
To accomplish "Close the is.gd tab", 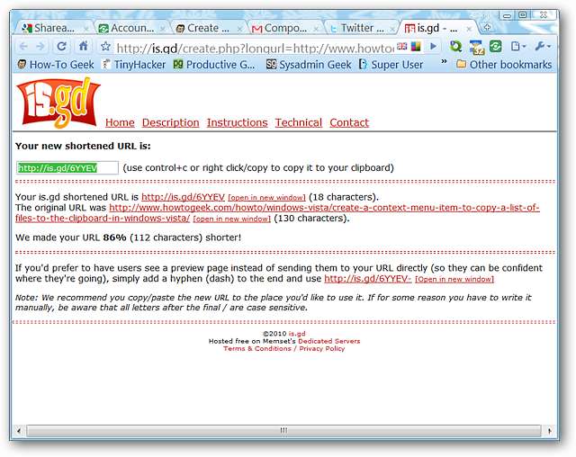I will pos(469,29).
